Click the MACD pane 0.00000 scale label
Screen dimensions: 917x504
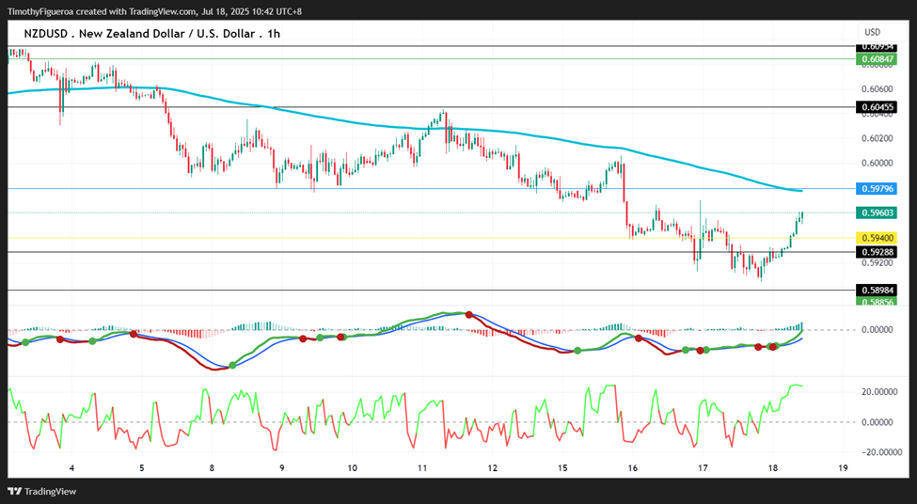pyautogui.click(x=877, y=330)
